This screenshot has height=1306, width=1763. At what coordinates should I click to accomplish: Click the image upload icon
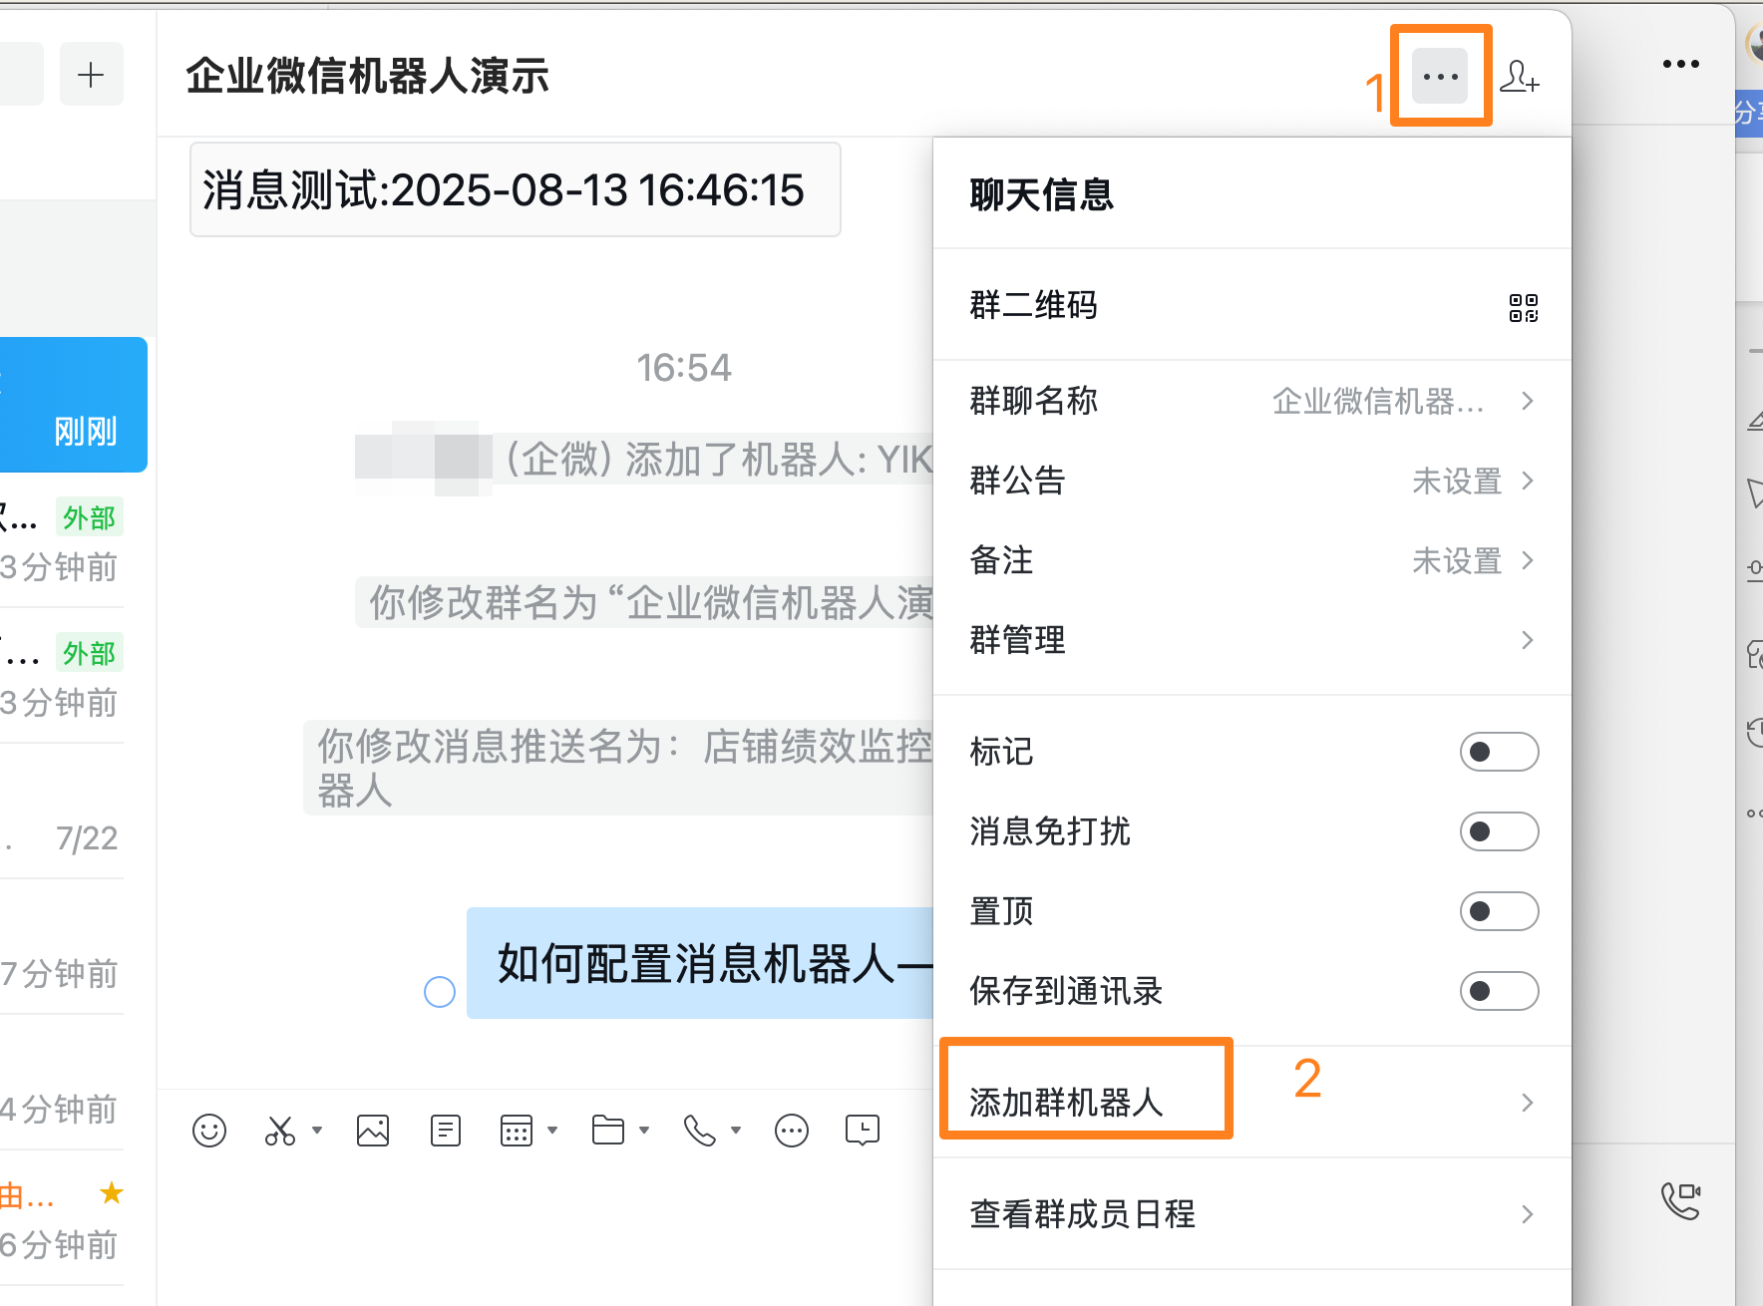[x=373, y=1131]
